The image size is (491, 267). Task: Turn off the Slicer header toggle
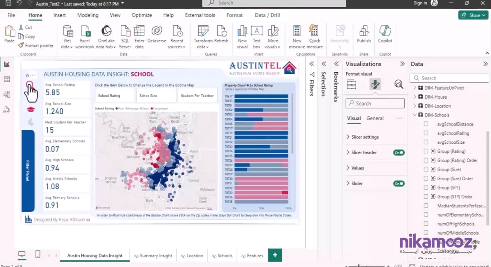(399, 153)
